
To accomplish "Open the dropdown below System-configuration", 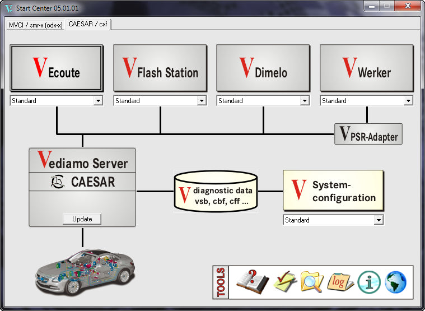I will pyautogui.click(x=379, y=220).
